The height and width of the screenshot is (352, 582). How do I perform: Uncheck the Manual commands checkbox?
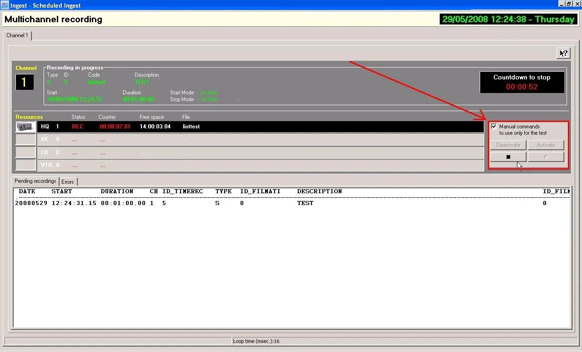tap(494, 127)
